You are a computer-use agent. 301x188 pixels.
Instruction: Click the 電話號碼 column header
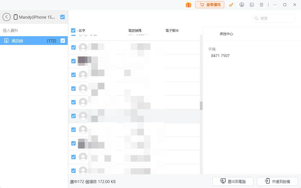click(135, 30)
